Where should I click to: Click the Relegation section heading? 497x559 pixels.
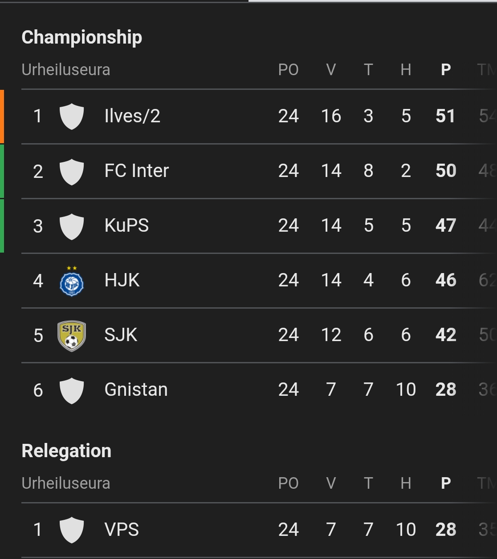click(66, 451)
